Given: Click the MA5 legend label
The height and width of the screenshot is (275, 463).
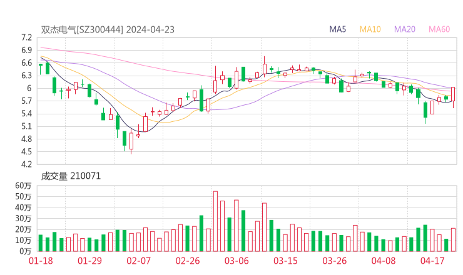Looking at the screenshot, I should tap(337, 29).
